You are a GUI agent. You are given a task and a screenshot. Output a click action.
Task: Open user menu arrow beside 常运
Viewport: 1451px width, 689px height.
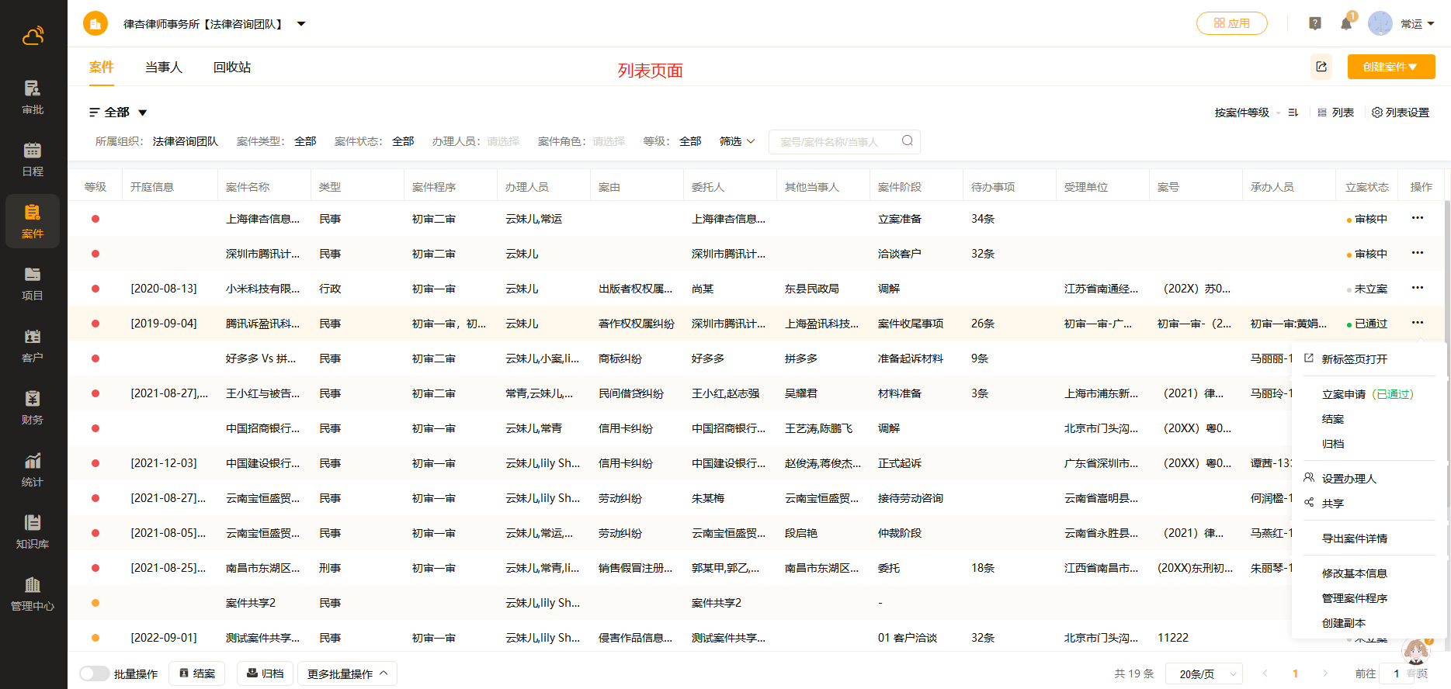[1431, 24]
